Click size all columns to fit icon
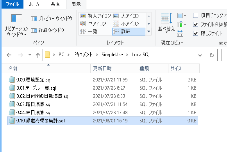 [180, 34]
